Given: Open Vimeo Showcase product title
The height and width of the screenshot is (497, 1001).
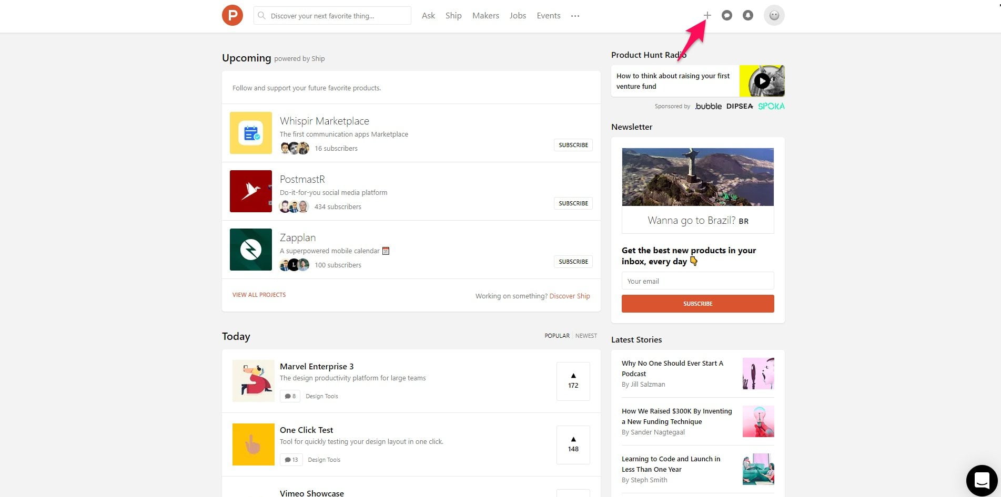Looking at the screenshot, I should tap(312, 493).
